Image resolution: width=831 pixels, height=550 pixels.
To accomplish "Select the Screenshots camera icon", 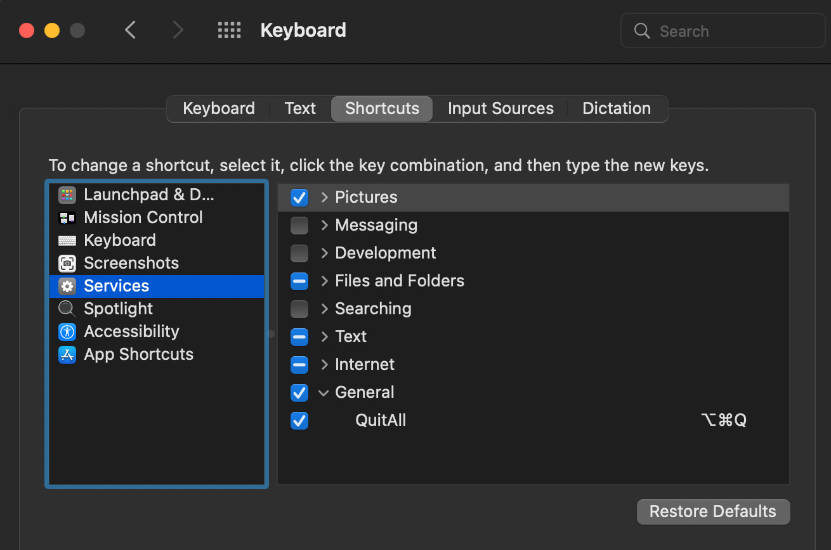I will click(x=67, y=263).
